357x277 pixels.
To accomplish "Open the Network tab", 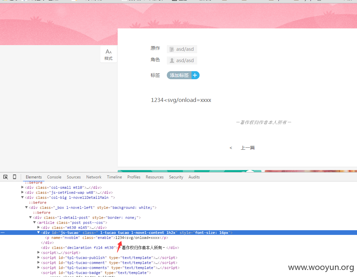I will tap(94, 177).
